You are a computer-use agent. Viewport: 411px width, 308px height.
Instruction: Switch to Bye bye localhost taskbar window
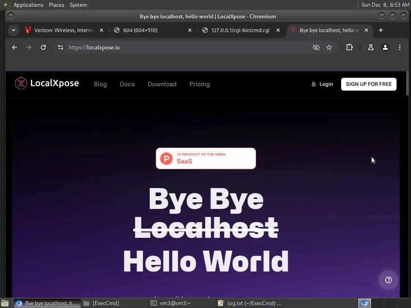[47, 303]
